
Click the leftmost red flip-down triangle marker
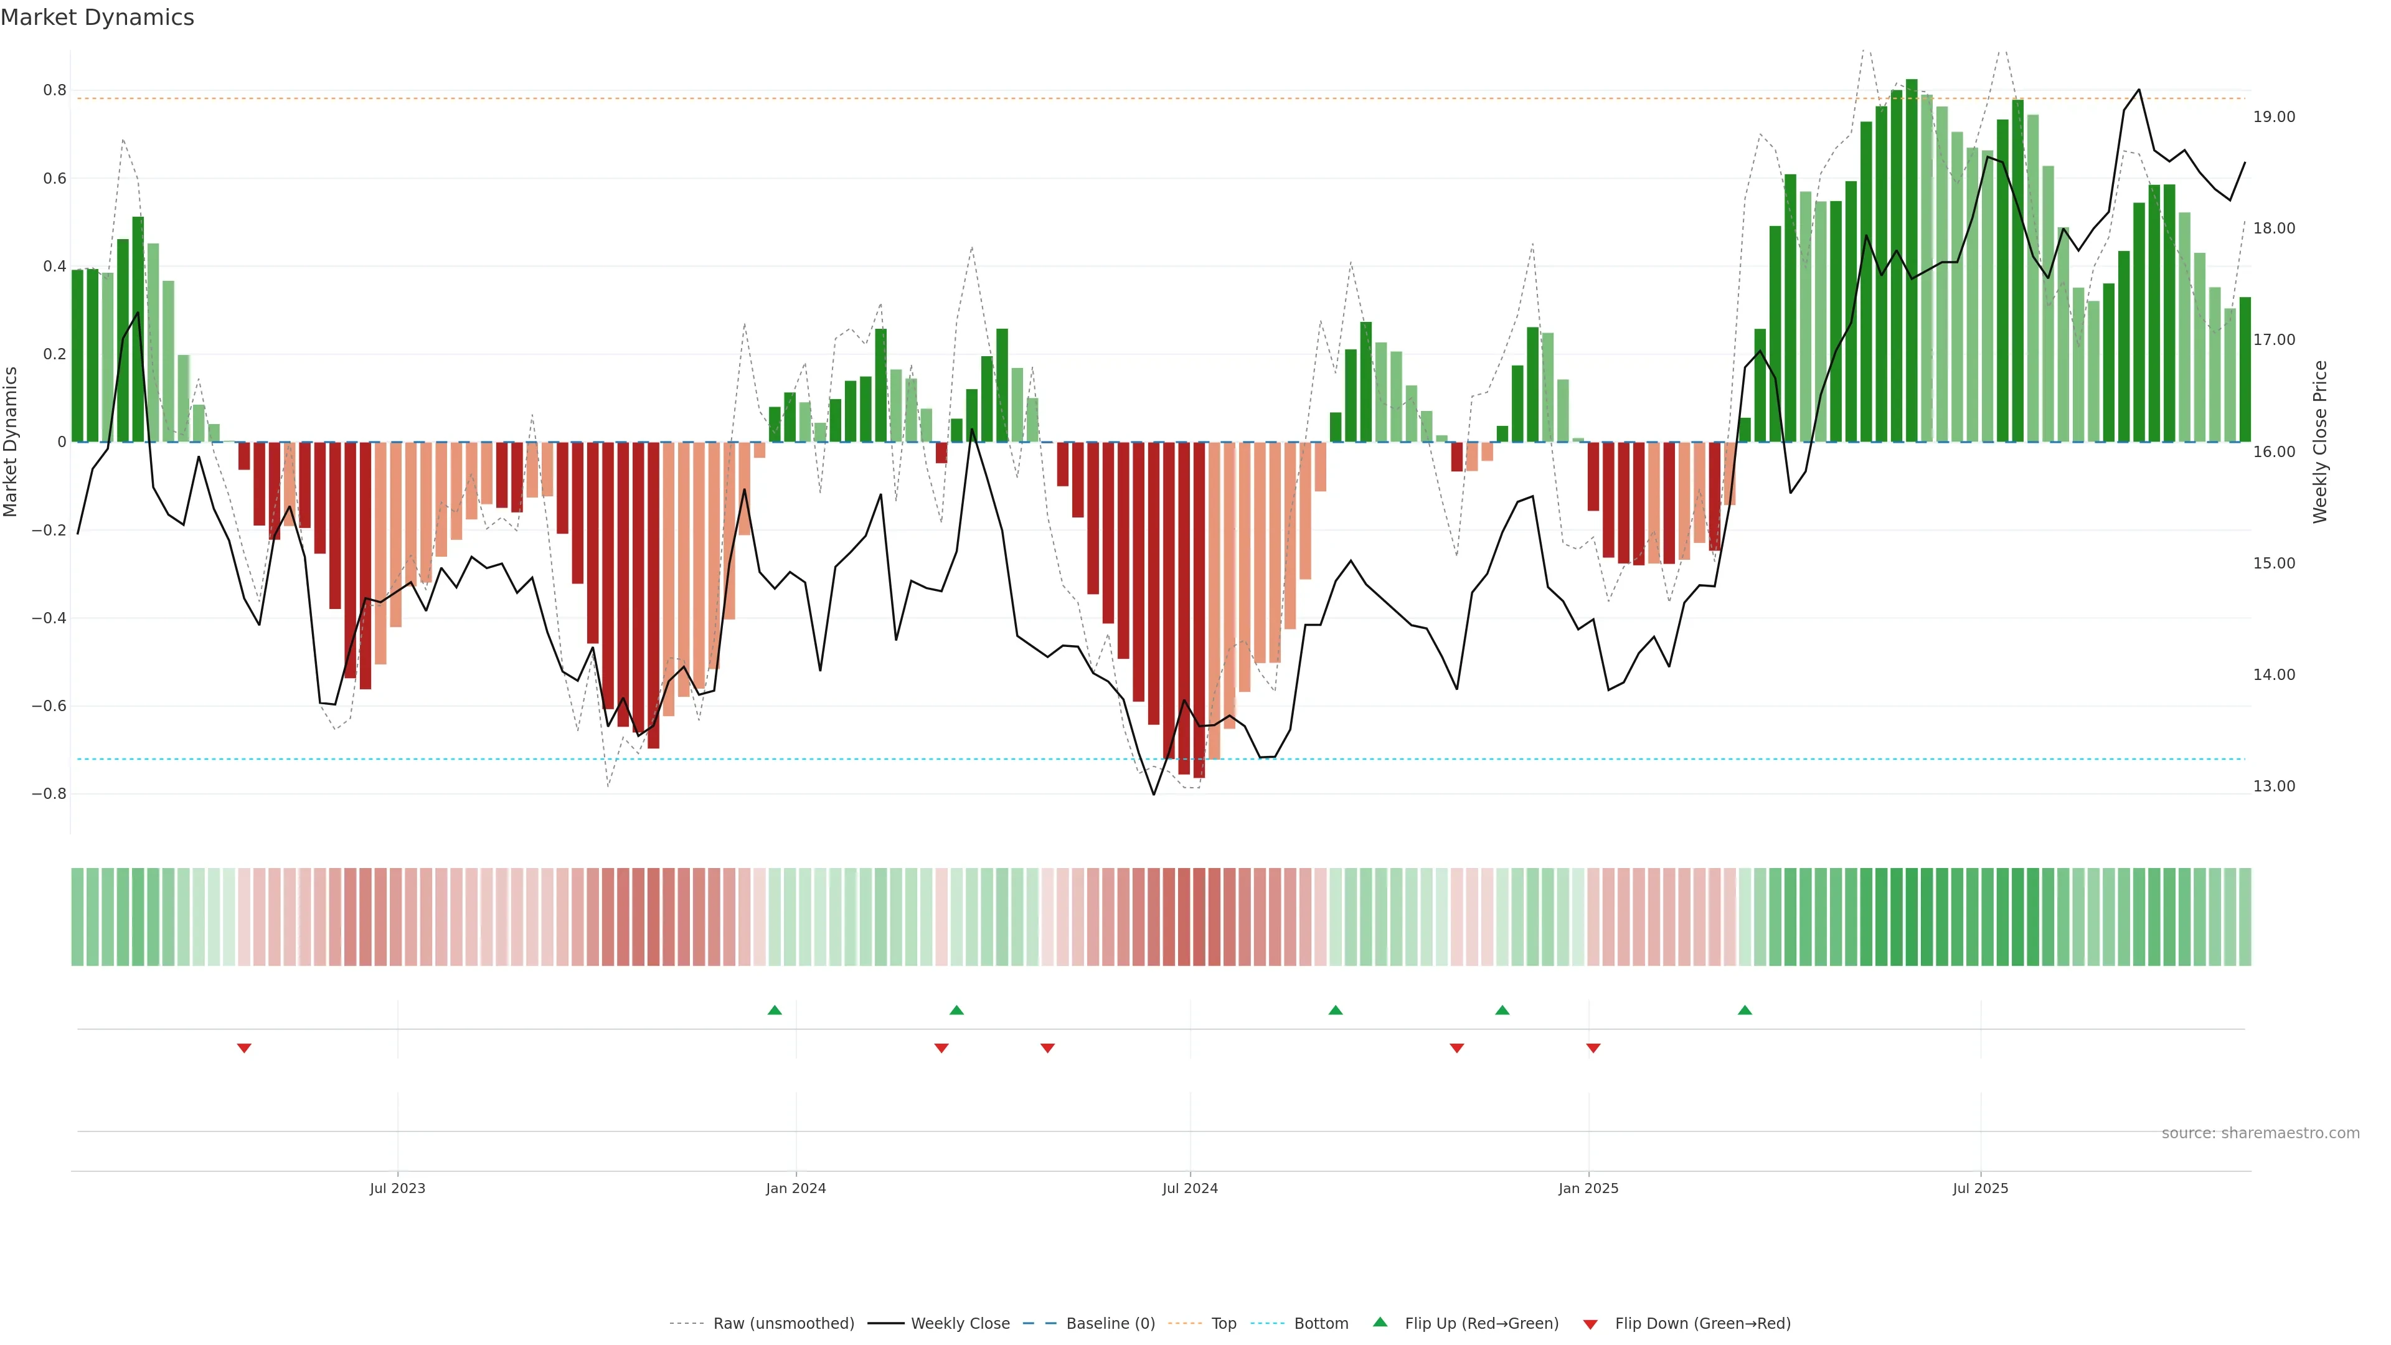[244, 1048]
